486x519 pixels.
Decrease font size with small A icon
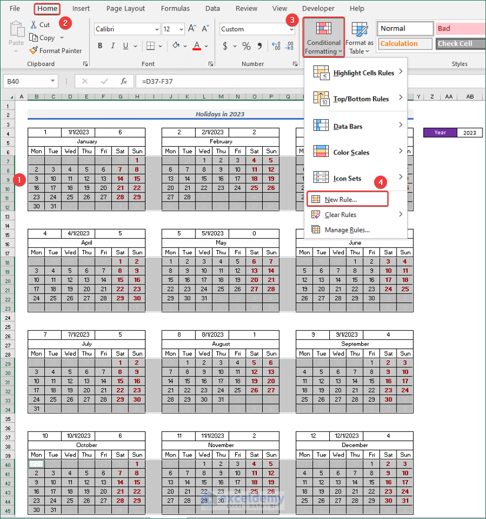[205, 28]
